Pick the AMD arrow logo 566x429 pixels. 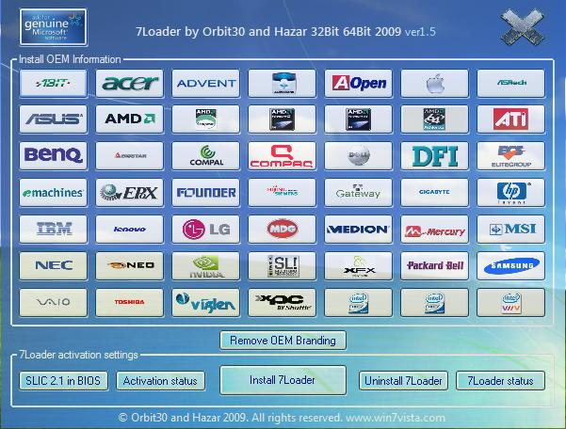click(x=130, y=119)
